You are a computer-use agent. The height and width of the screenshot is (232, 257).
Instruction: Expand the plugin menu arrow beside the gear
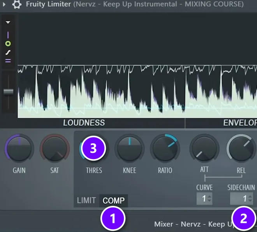pyautogui.click(x=4, y=4)
